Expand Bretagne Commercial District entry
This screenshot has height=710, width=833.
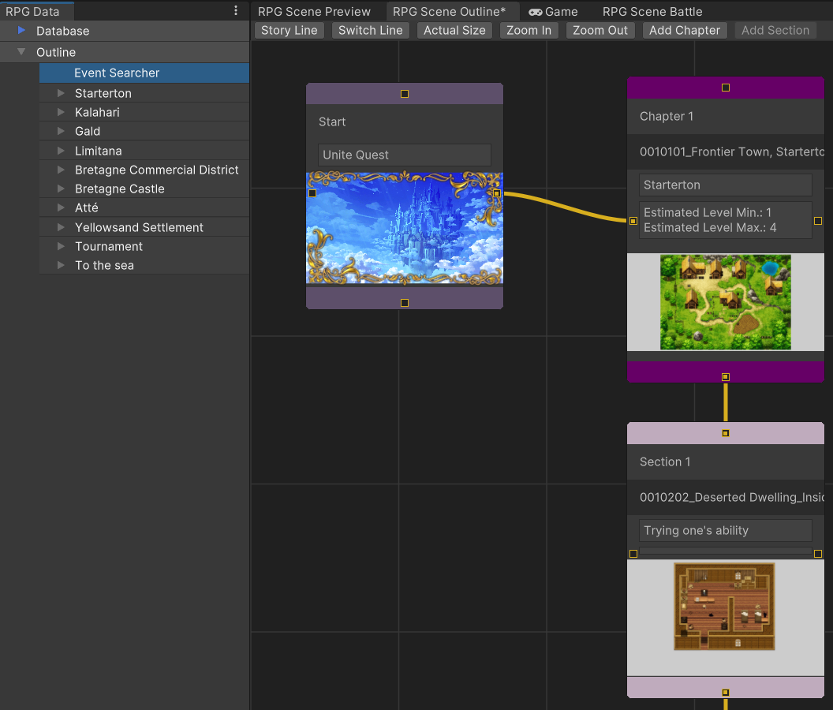[x=61, y=170]
